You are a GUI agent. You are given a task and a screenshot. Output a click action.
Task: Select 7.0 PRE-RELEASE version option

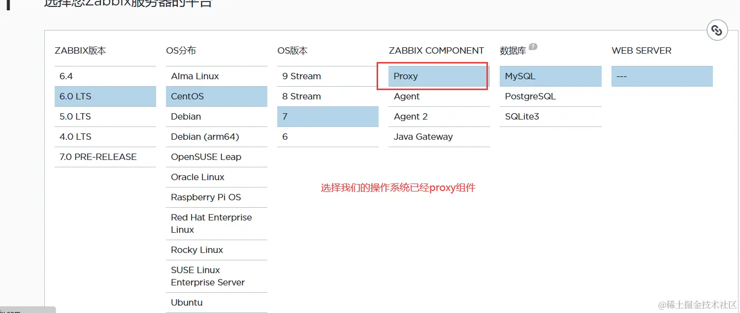[105, 157]
